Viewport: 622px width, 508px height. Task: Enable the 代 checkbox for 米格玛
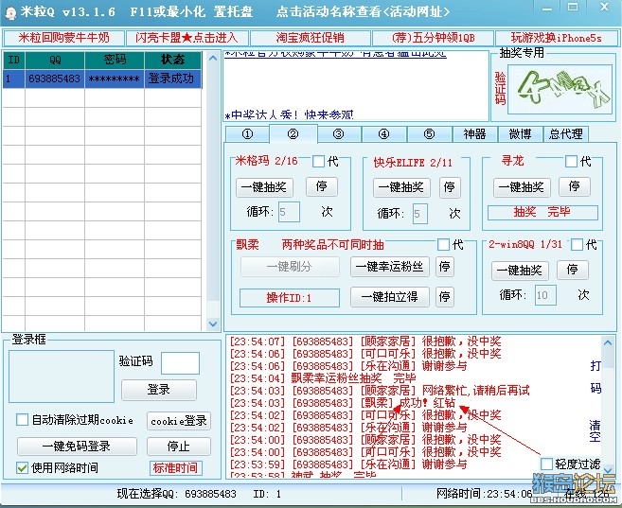(x=318, y=161)
